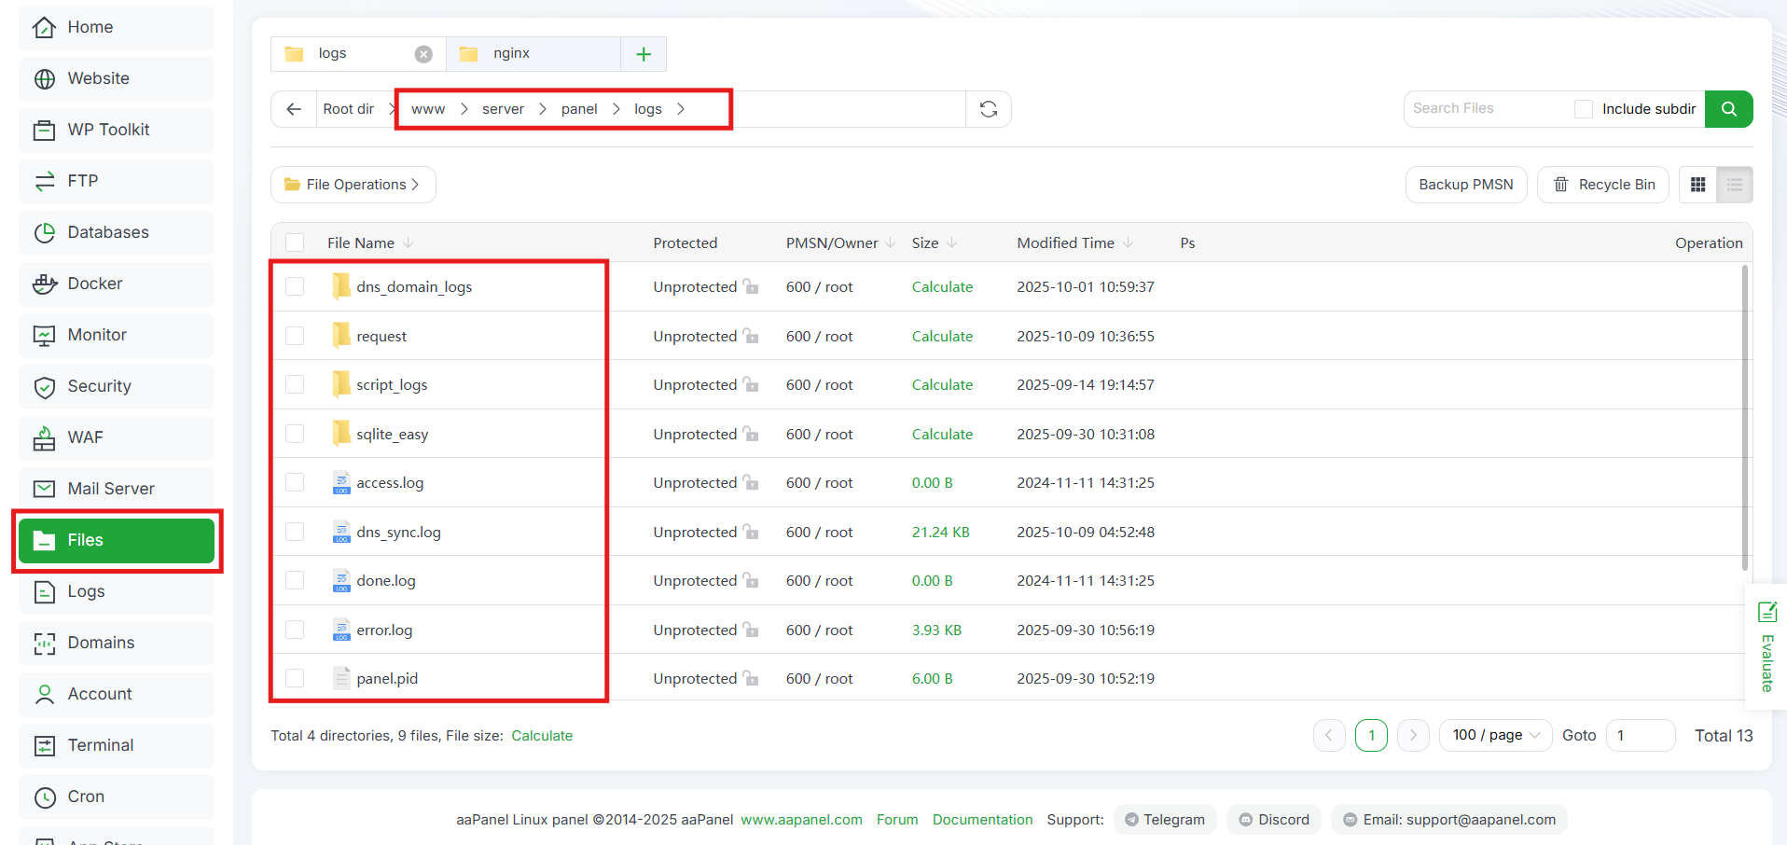Add a new folder tab with plus icon
Screen dimensions: 1787x845
(x=644, y=54)
